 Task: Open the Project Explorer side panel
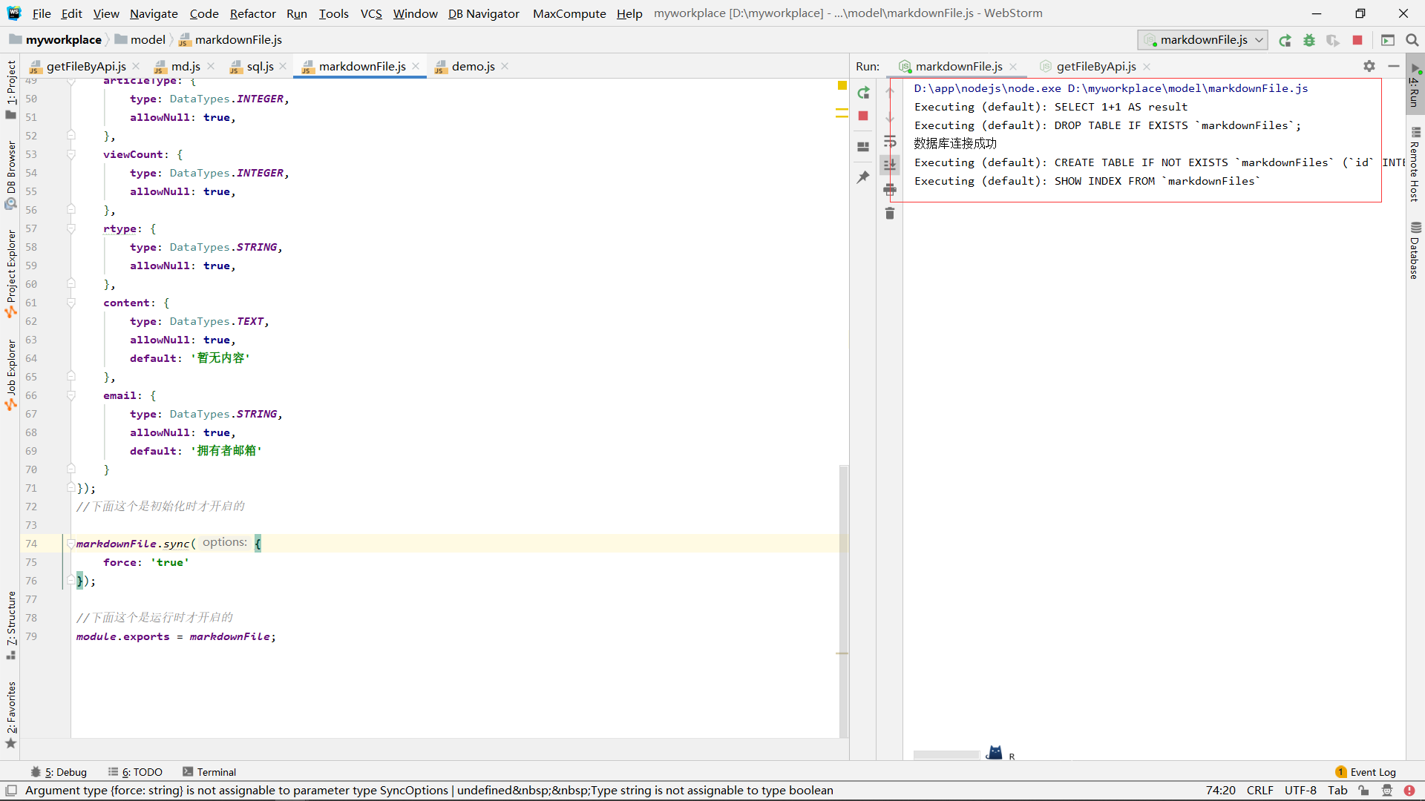coord(10,274)
